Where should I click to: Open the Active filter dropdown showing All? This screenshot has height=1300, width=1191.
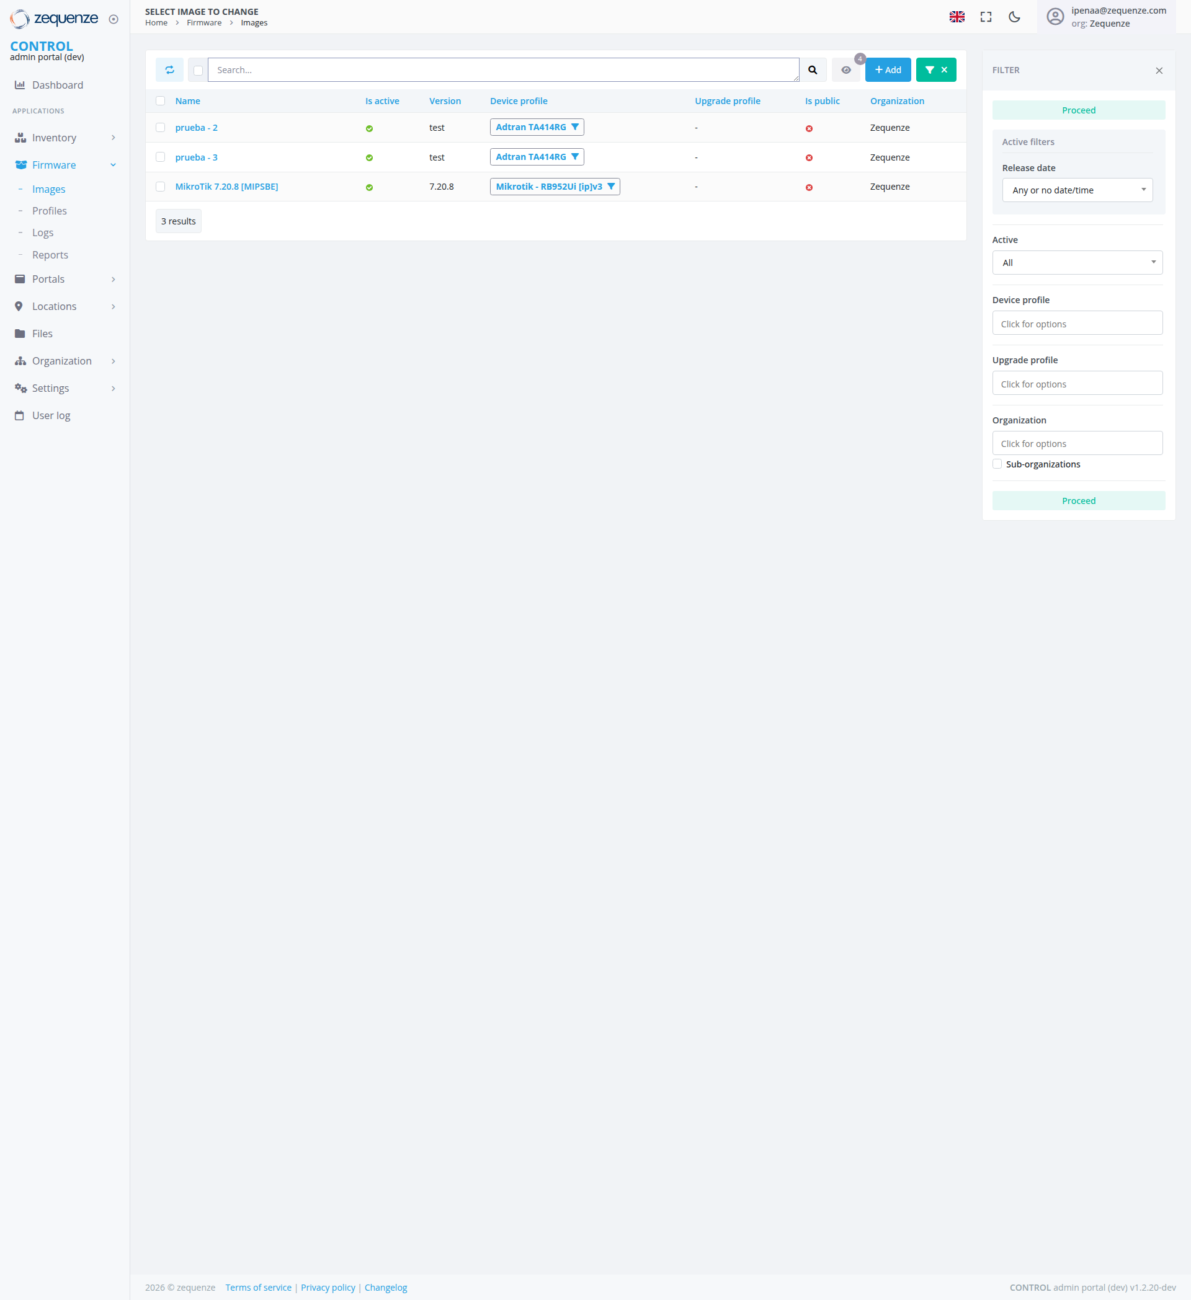pos(1077,262)
